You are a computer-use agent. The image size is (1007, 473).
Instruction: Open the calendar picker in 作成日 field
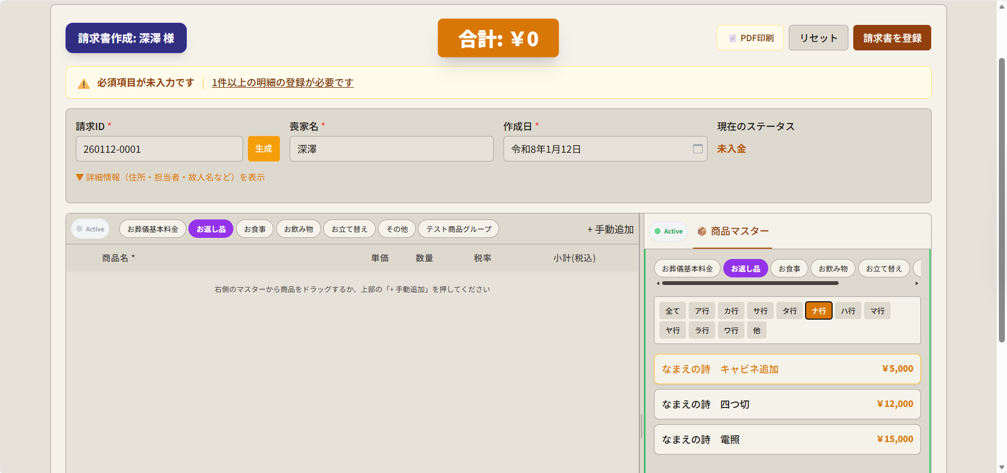(697, 149)
